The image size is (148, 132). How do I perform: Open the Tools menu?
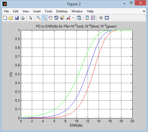[48, 11]
